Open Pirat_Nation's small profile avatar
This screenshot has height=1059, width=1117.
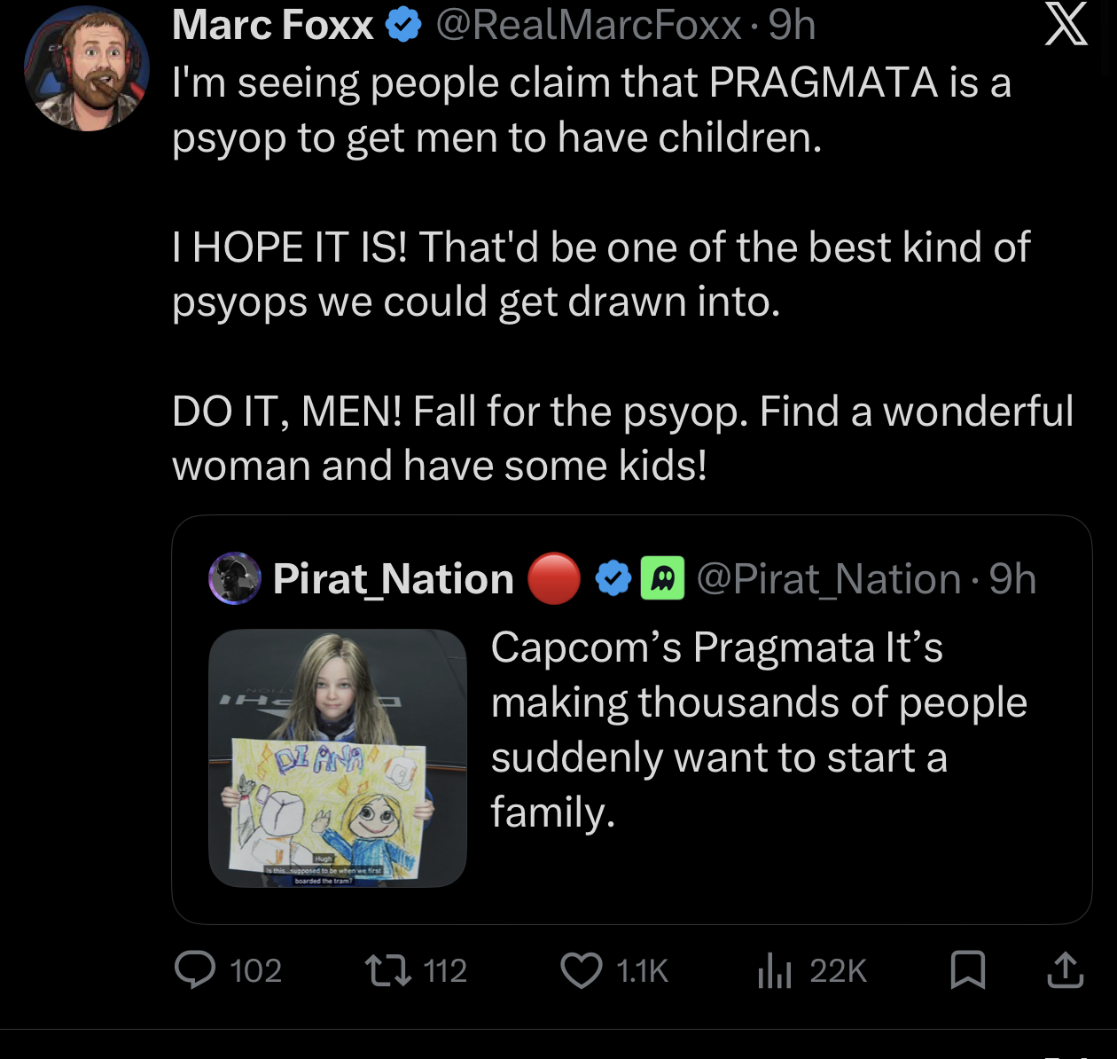(234, 578)
